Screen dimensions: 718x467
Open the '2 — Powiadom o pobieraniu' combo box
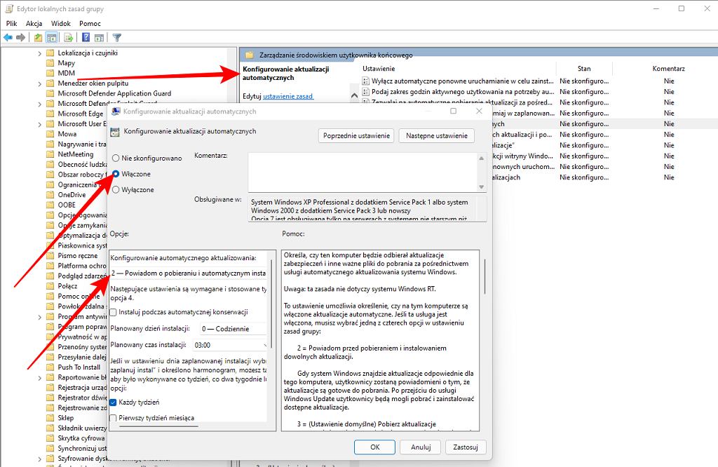pyautogui.click(x=188, y=273)
